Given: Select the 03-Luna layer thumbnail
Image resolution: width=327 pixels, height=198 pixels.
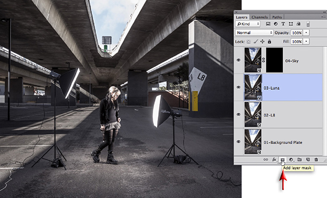Looking at the screenshot, I should pyautogui.click(x=253, y=87).
